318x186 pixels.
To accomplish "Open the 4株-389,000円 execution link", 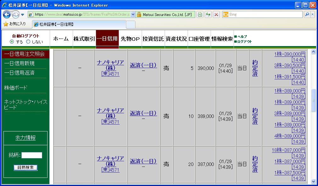I will click(290, 136).
